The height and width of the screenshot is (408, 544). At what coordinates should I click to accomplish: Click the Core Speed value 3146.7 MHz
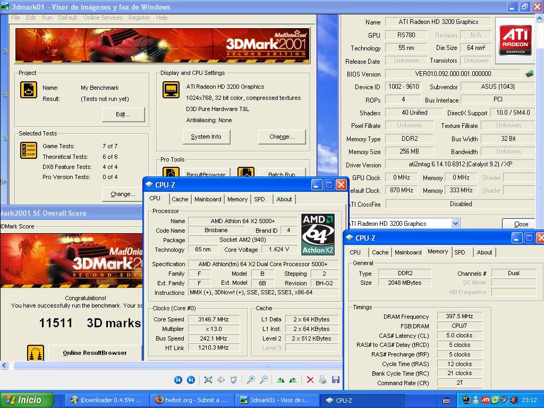(x=214, y=319)
